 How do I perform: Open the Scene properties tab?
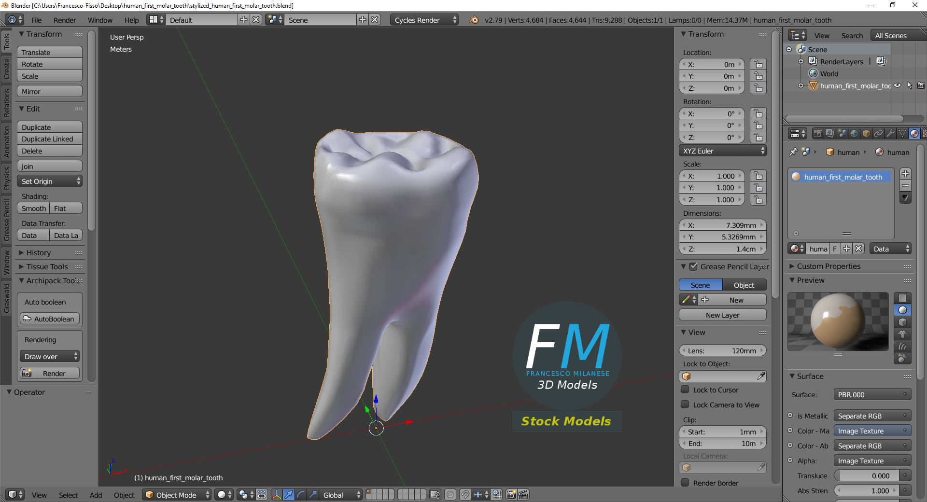coord(842,134)
